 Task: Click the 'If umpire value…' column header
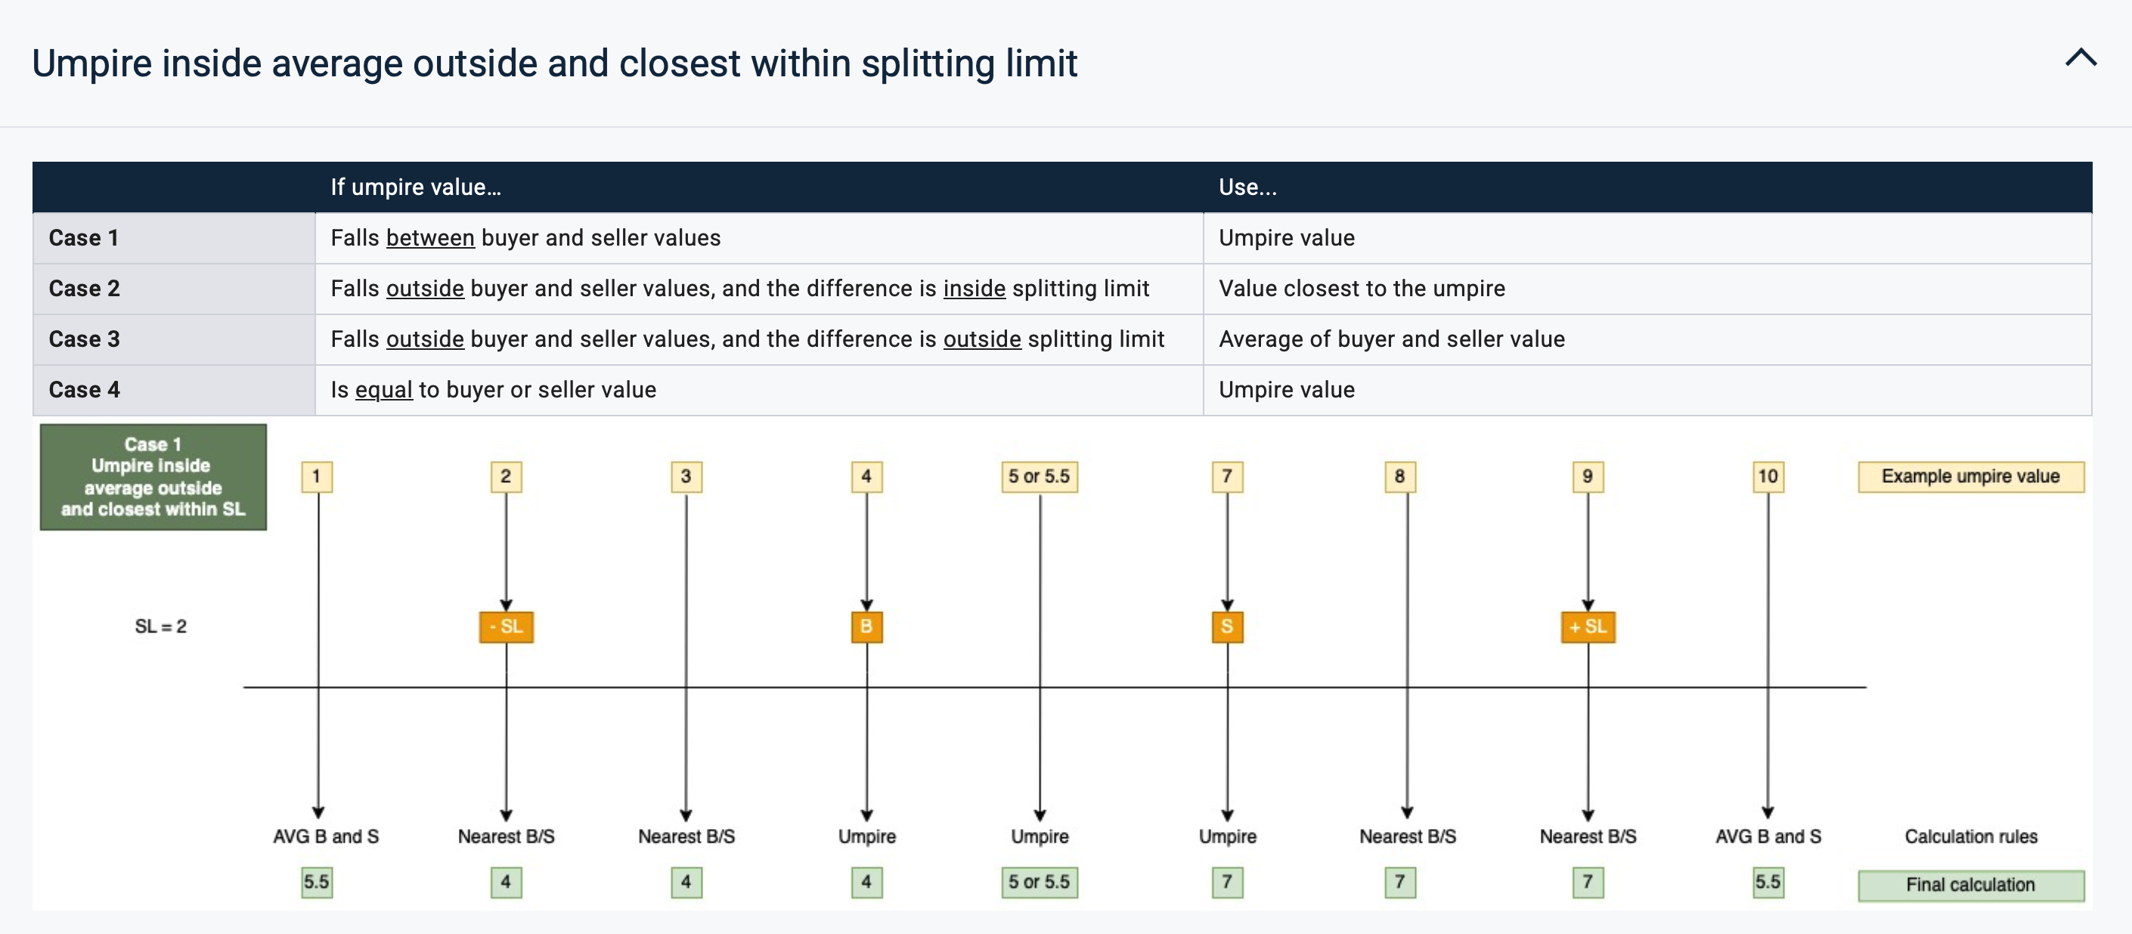click(x=416, y=187)
